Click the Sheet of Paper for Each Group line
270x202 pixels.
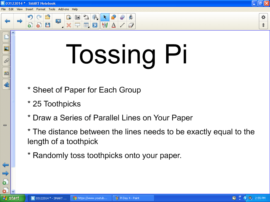pyautogui.click(x=84, y=90)
